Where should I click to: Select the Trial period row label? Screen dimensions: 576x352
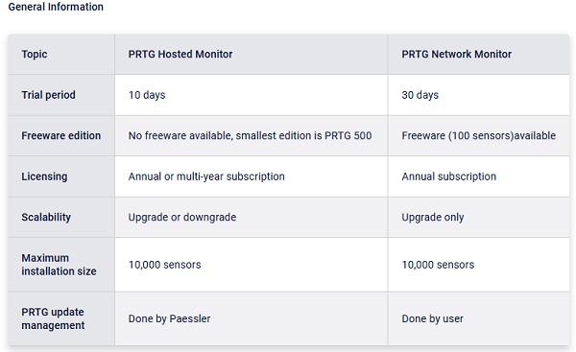(49, 95)
